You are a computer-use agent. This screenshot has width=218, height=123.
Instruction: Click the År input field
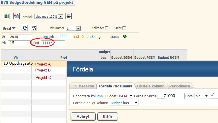[x=21, y=37]
